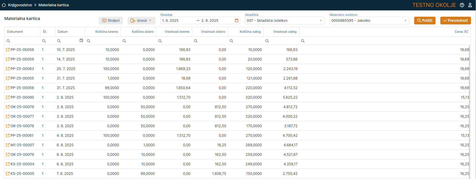Select Materialna kartica breadcrumb item
The height and width of the screenshot is (179, 476).
[x=54, y=5]
